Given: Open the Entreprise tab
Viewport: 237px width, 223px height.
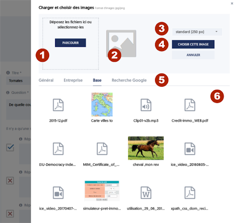Looking at the screenshot, I should (73, 80).
